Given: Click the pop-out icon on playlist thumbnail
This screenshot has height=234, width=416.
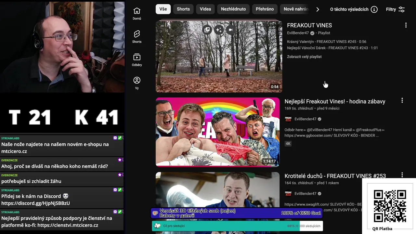Looking at the screenshot, I should point(207,30).
